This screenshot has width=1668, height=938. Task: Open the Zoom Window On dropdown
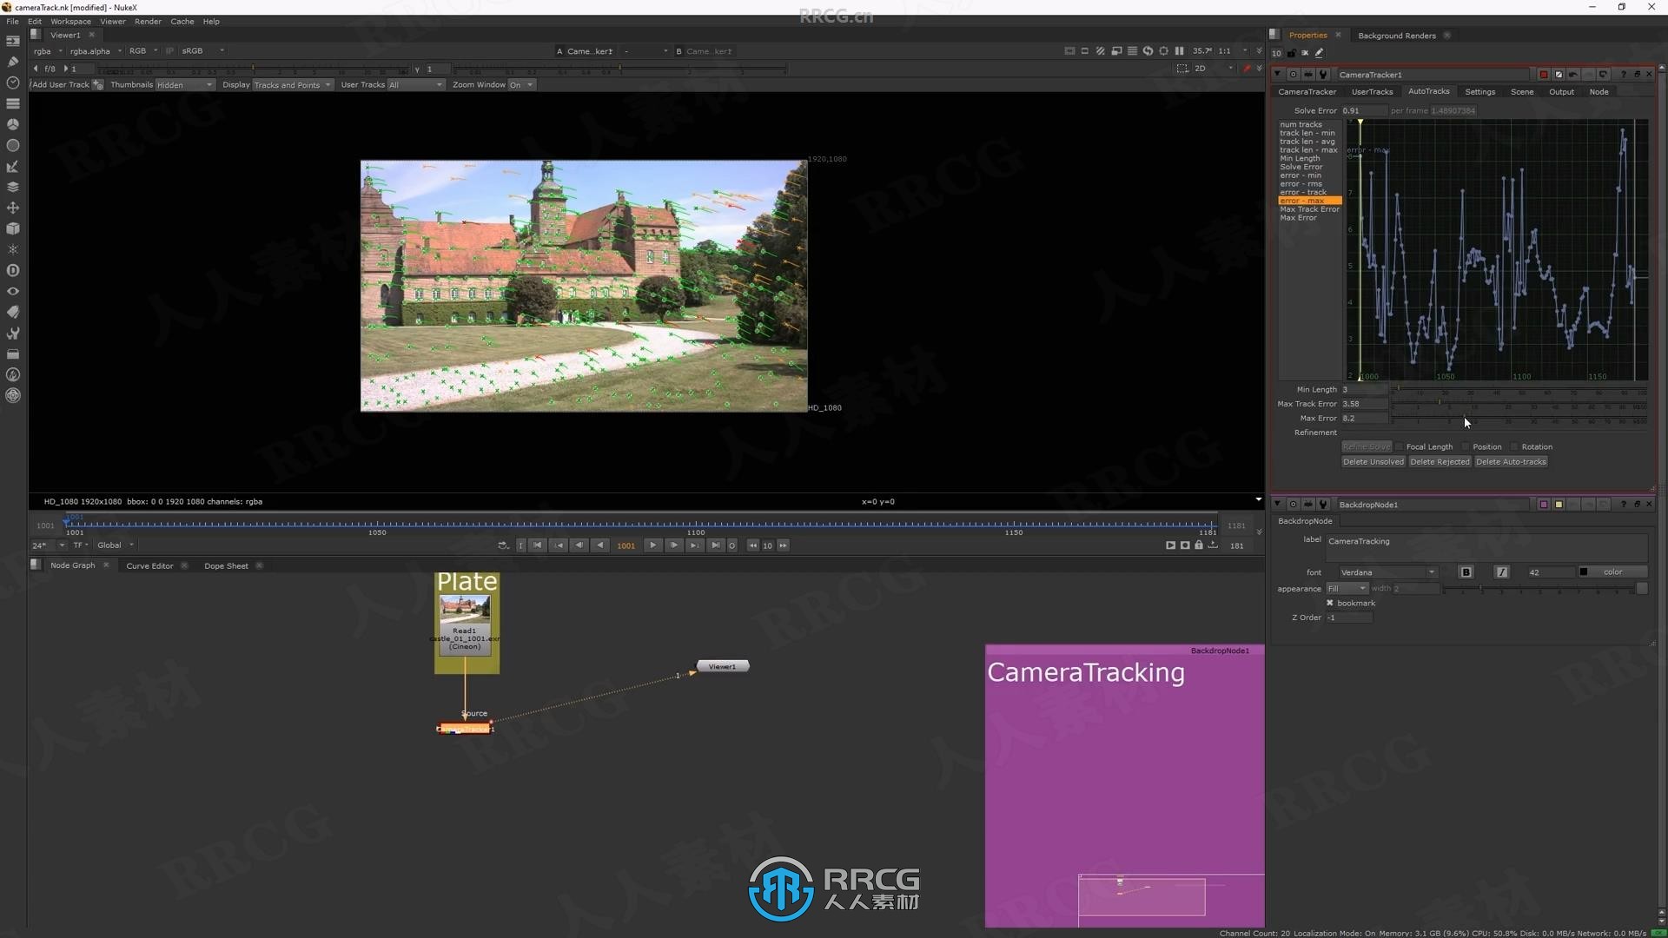pos(521,85)
